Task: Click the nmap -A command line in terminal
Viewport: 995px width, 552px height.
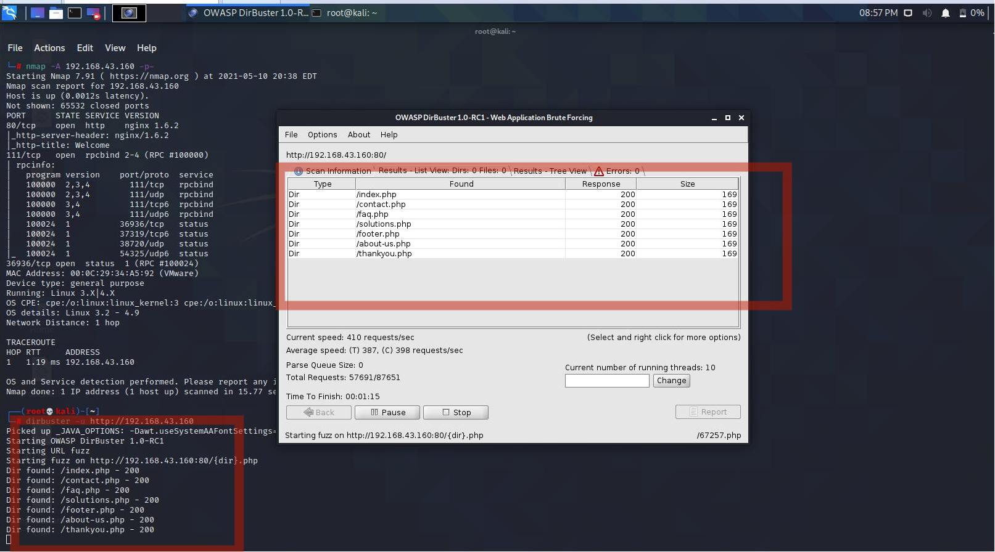Action: (x=90, y=67)
